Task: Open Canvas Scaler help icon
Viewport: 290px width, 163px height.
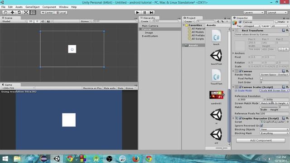Action: 283,87
